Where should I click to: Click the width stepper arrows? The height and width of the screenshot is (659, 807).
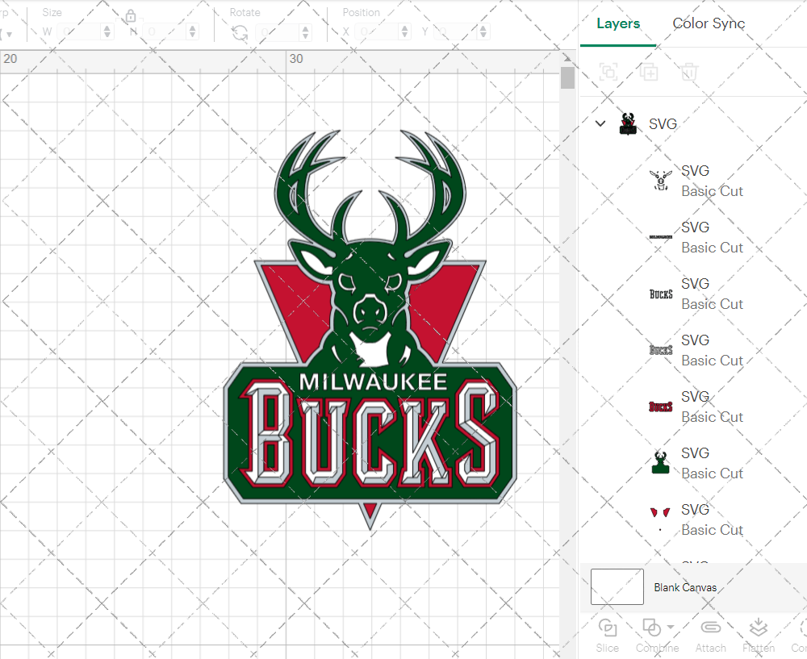click(x=107, y=32)
